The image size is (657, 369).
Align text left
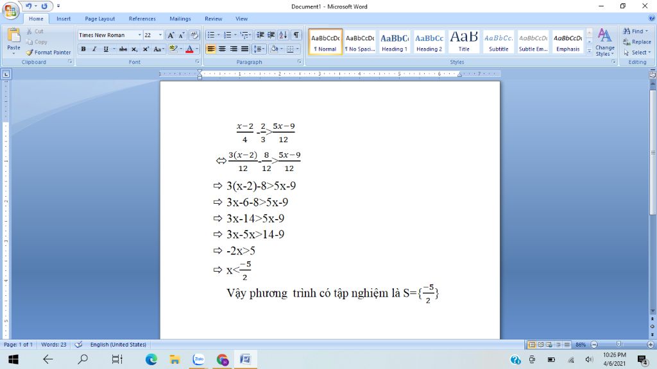210,49
